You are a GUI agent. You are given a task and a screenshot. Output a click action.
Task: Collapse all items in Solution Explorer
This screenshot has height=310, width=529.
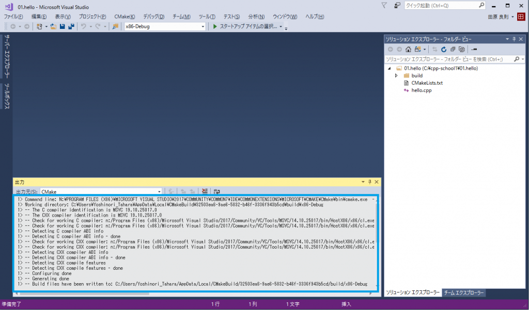point(453,49)
